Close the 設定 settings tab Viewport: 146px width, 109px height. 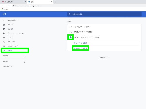[51, 2]
